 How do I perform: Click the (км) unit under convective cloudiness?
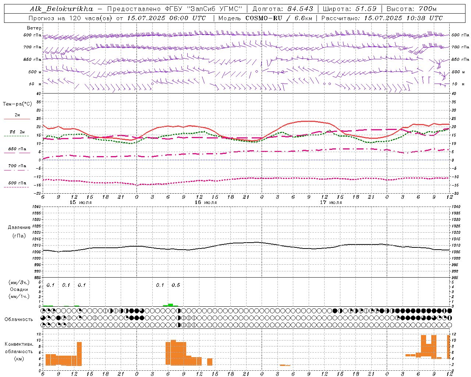coord(19,359)
